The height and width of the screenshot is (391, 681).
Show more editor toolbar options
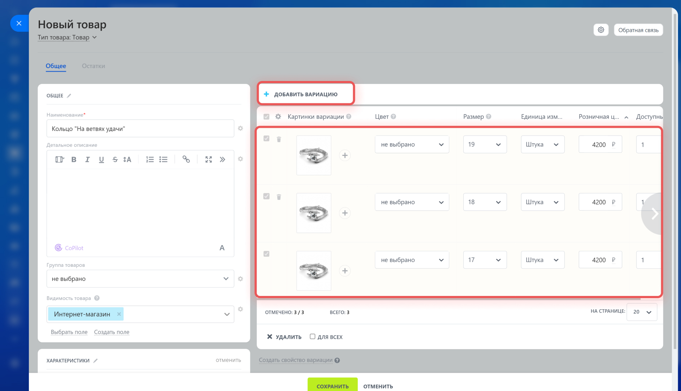223,159
